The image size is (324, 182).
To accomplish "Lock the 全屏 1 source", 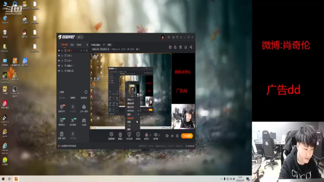I will (62, 50).
